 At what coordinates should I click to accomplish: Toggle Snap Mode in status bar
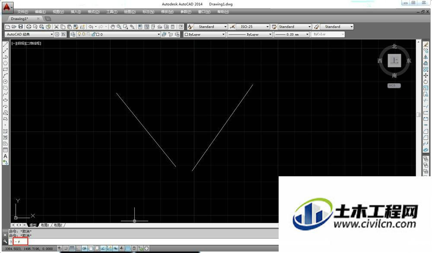point(66,248)
